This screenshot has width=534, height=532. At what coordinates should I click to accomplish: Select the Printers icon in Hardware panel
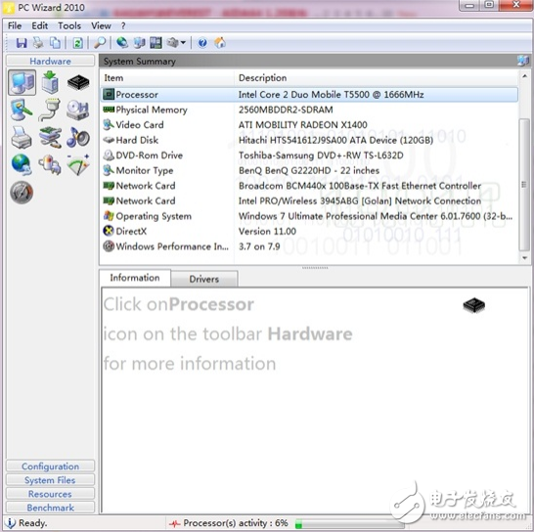pyautogui.click(x=22, y=138)
